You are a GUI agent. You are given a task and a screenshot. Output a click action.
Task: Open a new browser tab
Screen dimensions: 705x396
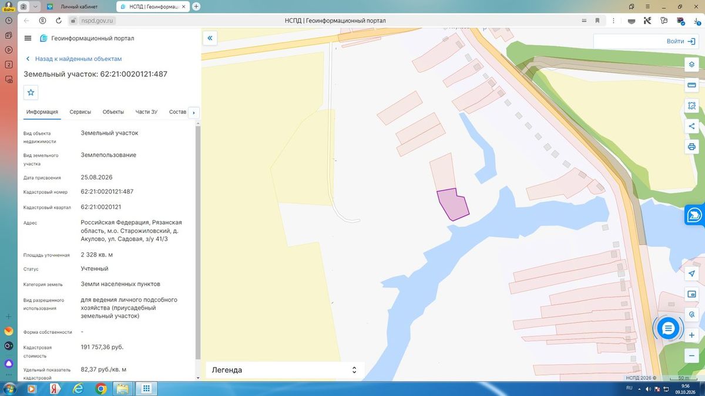(x=196, y=6)
